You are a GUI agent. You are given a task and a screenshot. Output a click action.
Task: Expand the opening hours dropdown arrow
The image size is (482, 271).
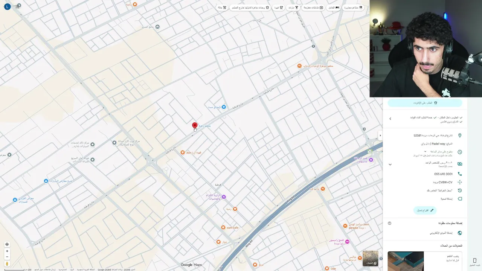tap(425, 151)
